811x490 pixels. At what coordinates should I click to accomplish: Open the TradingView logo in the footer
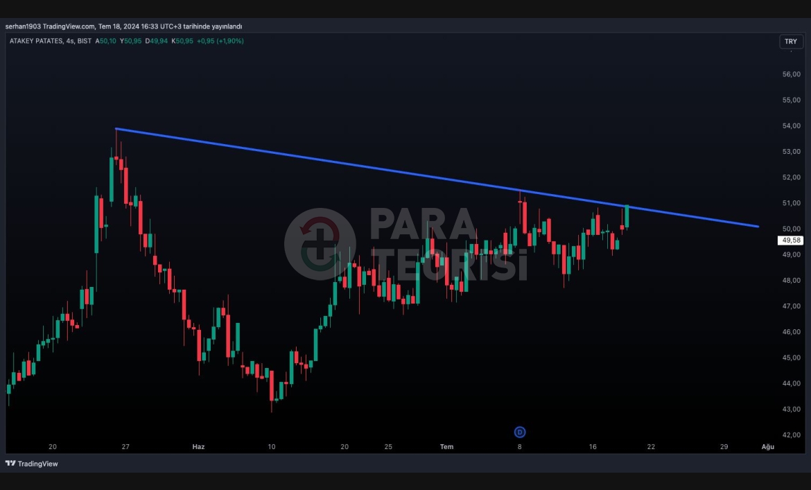click(x=32, y=464)
